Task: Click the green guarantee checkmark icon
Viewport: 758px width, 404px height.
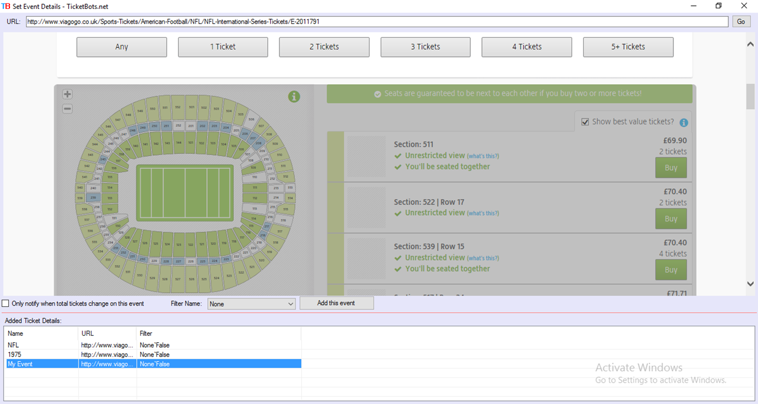Action: 378,94
